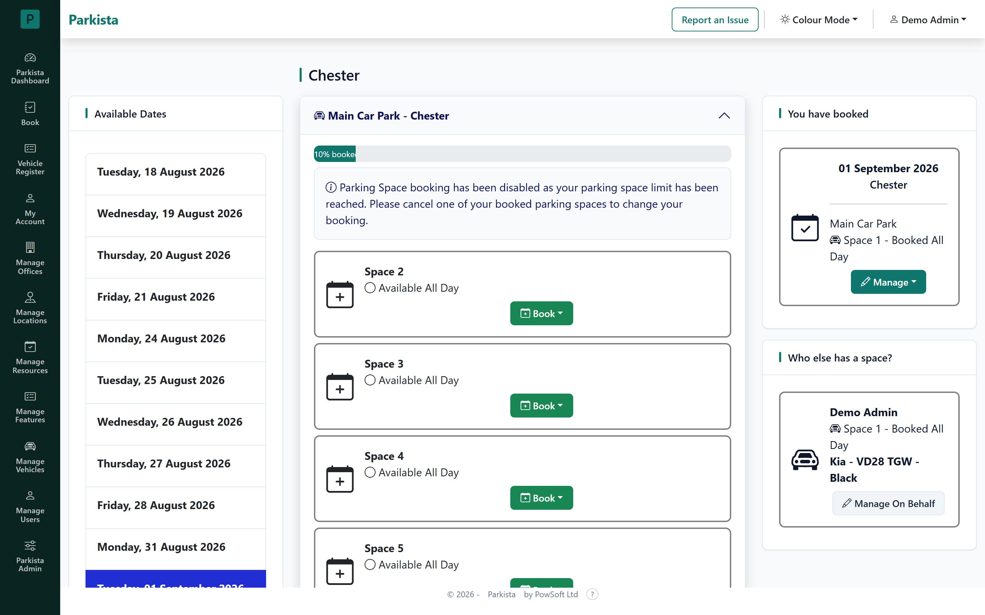Select Tuesday, 18 August 2026 date

[175, 174]
